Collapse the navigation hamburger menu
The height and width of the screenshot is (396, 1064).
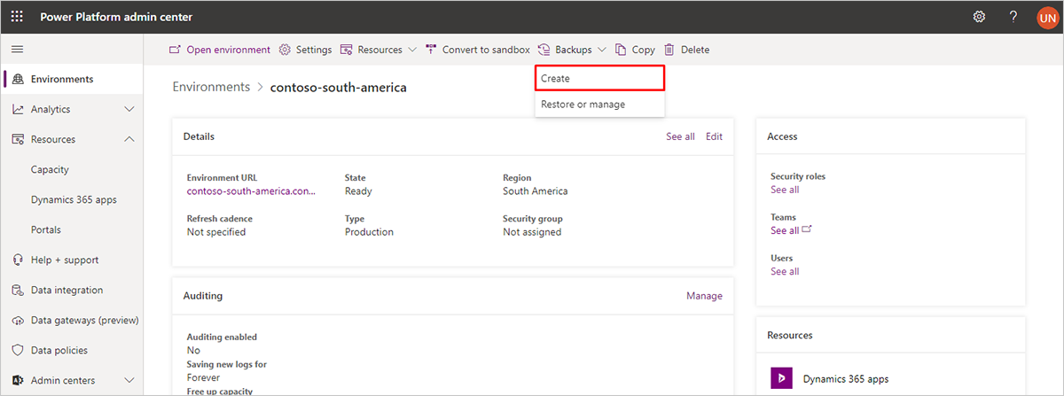pos(17,50)
